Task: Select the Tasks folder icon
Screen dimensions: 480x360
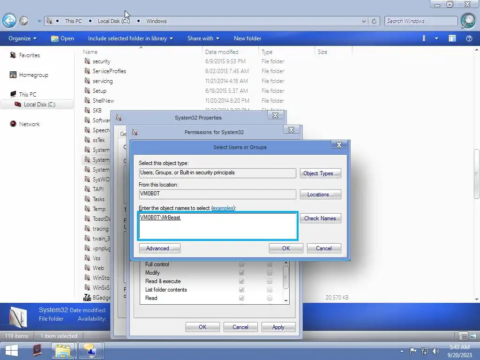Action: point(87,199)
